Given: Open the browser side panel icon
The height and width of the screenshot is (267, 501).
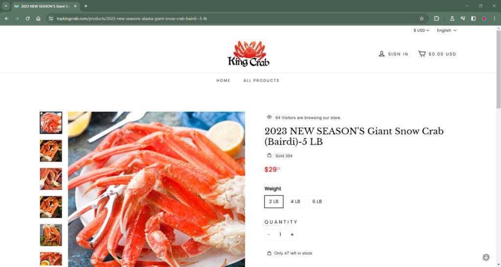Looking at the screenshot, I should (x=473, y=19).
